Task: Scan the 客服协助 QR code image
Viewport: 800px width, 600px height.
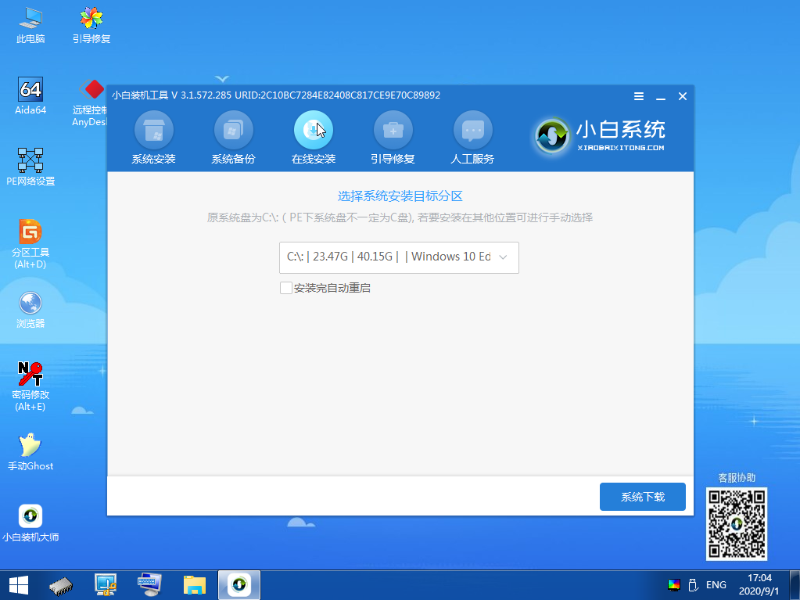Action: [736, 524]
